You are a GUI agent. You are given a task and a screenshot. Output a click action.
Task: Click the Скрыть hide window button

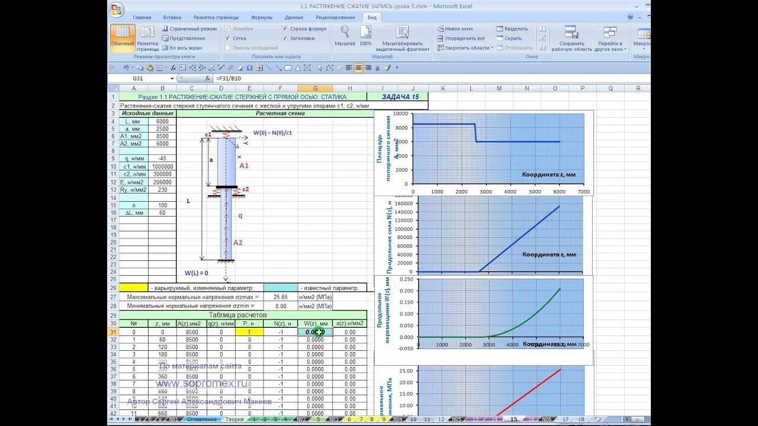coord(509,38)
